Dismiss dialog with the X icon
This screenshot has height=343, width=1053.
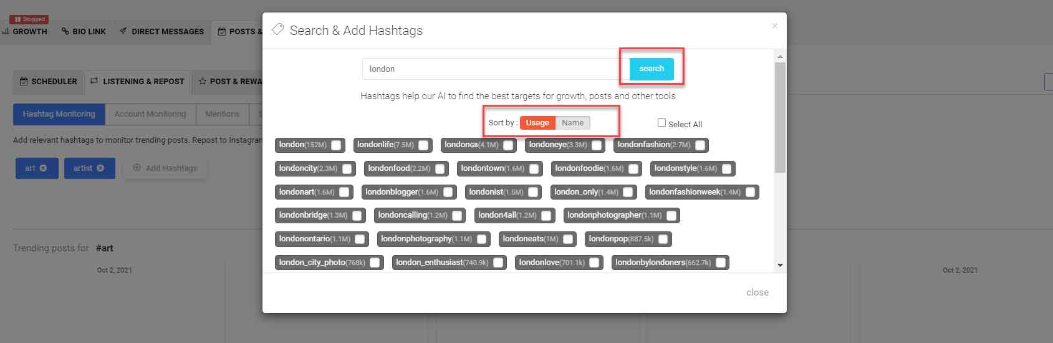pos(774,26)
